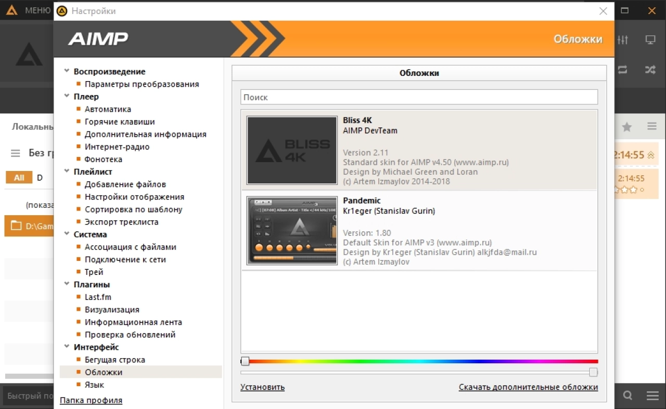
Task: Click the monitor icon in main AIMP window
Action: [x=650, y=40]
